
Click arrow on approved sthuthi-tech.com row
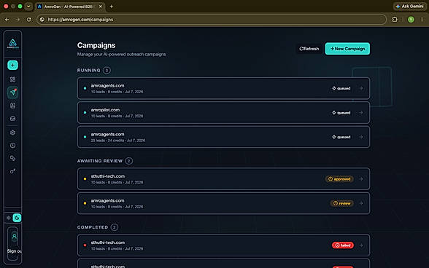[361, 179]
